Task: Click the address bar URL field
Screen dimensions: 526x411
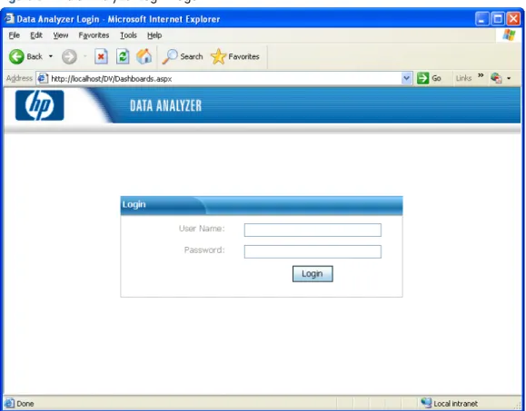Action: [224, 79]
